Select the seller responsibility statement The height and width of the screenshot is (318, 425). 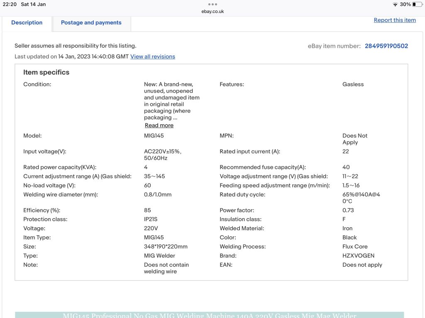(x=76, y=46)
